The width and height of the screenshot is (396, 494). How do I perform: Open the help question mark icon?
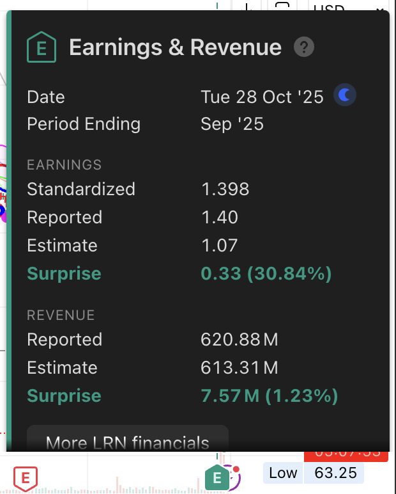click(304, 47)
